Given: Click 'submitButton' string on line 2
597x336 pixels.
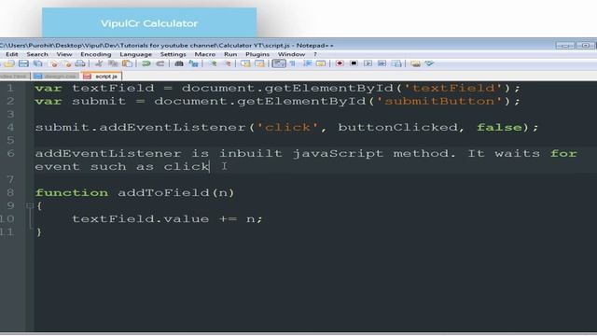Looking at the screenshot, I should [x=439, y=101].
